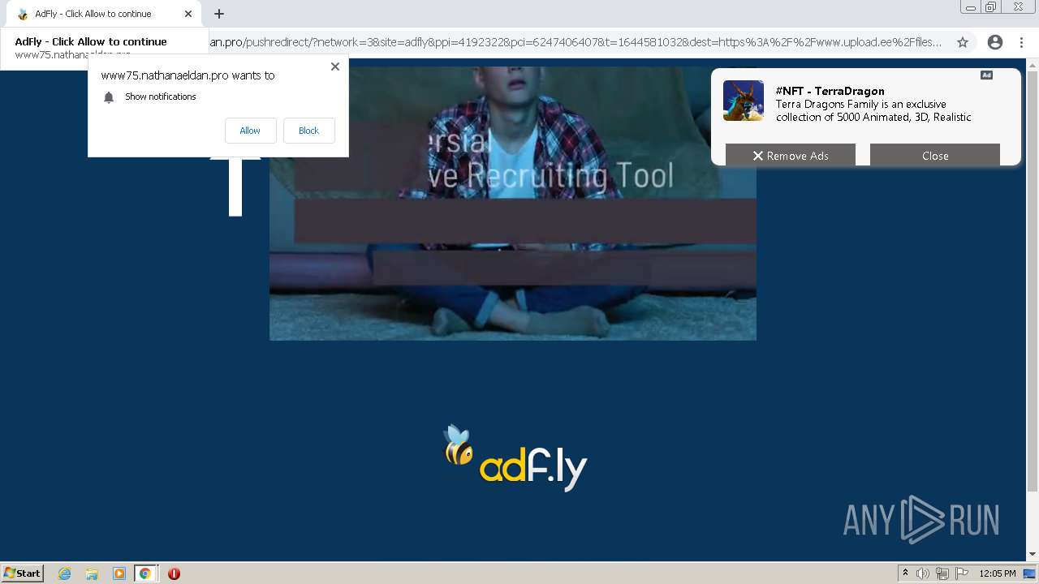The image size is (1039, 584).
Task: Click Block in the notification prompt
Action: pos(308,131)
